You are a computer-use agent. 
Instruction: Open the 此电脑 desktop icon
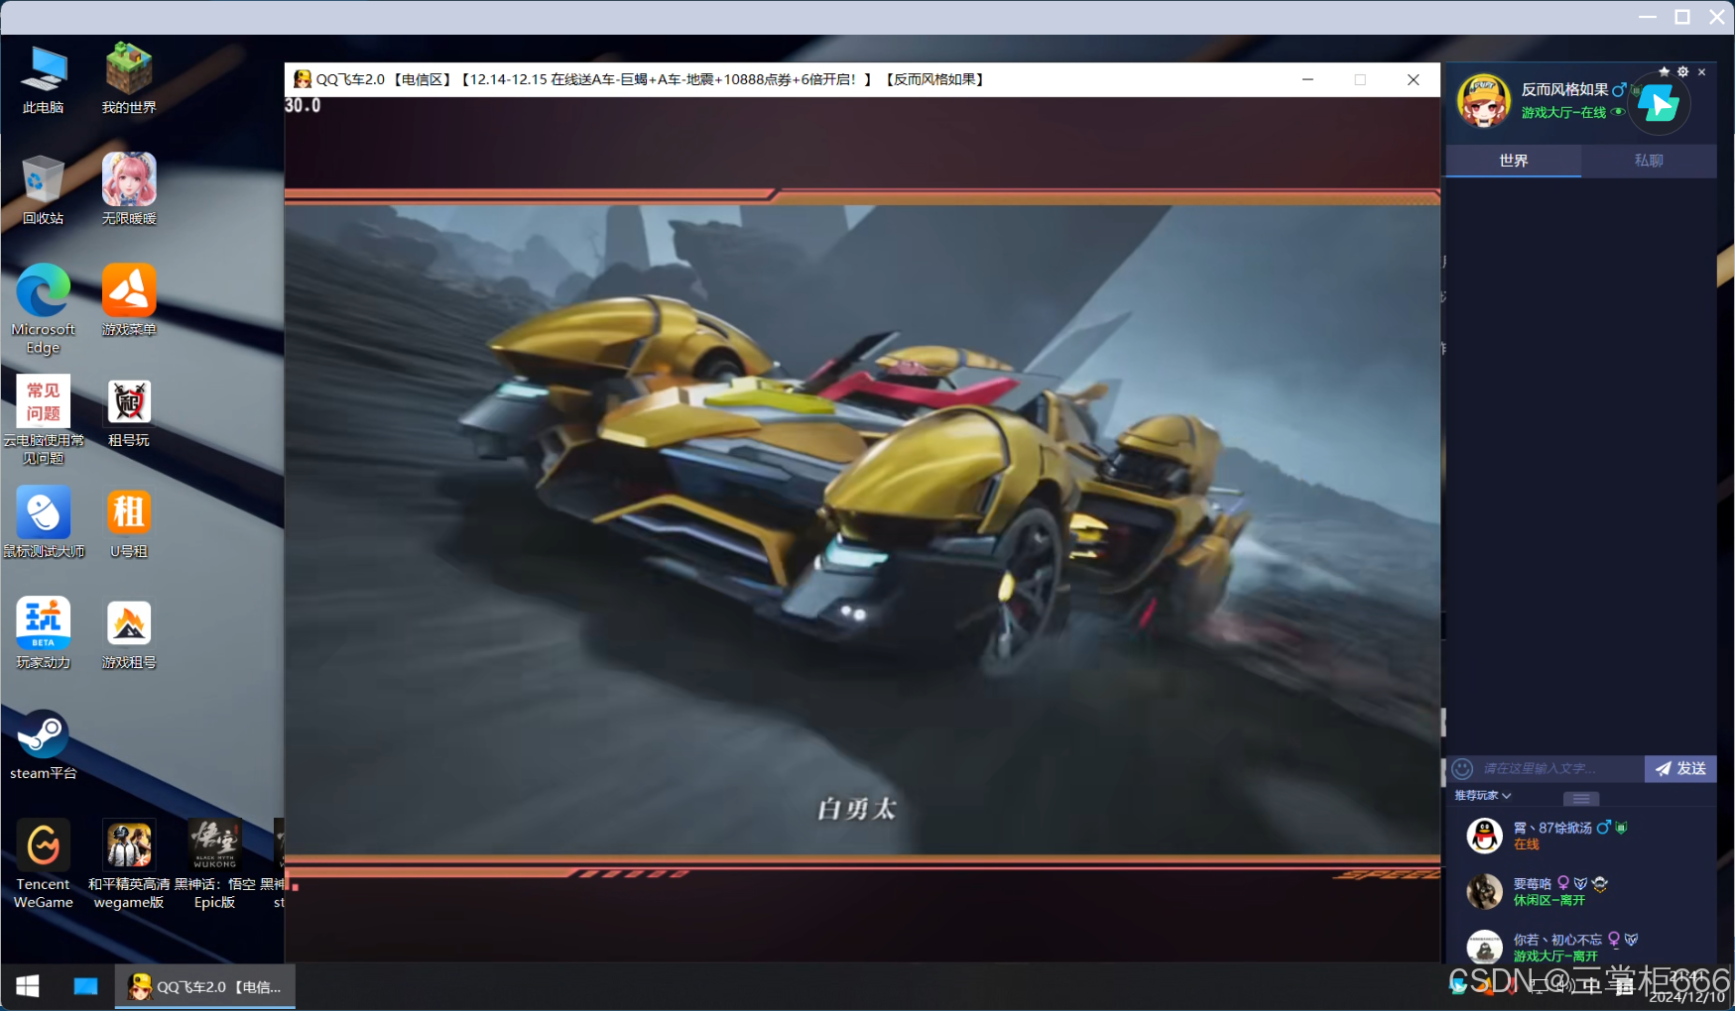pos(44,78)
